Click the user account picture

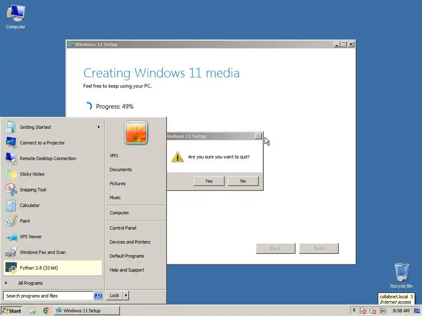click(x=136, y=133)
